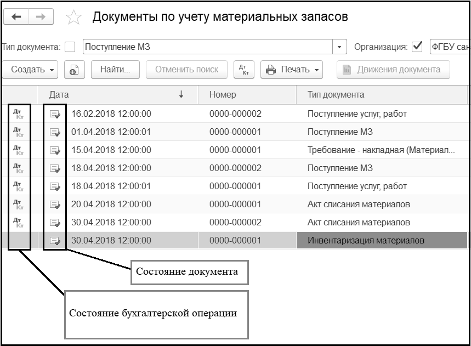Select Акт списания материалов in 0000-000002 row
The image size is (471, 346).
coord(359,222)
